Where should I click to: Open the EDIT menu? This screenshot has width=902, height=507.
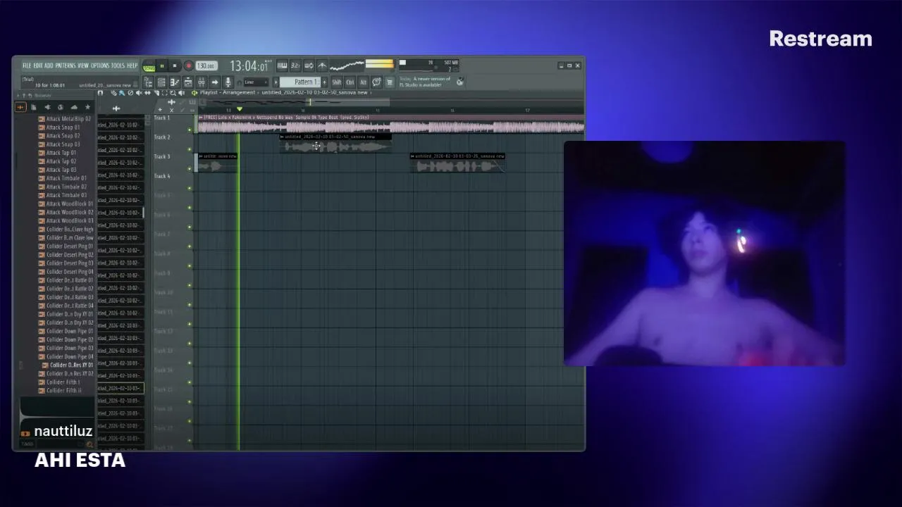39,65
